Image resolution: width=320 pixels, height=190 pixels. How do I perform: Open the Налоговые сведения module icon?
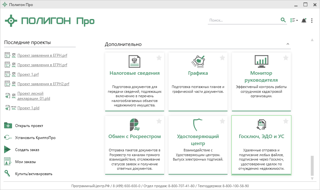[x=135, y=61]
